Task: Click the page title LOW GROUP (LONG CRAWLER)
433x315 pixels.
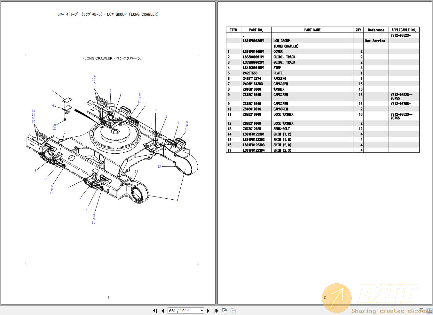Action: [133, 14]
